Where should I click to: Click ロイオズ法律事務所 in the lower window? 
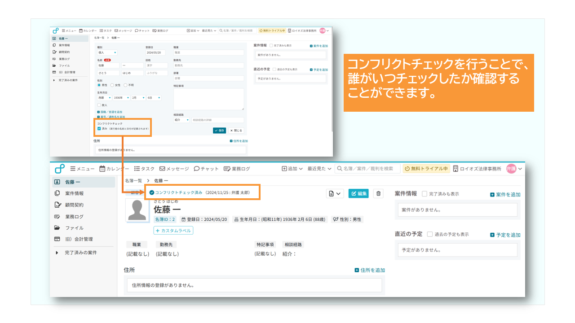477,169
